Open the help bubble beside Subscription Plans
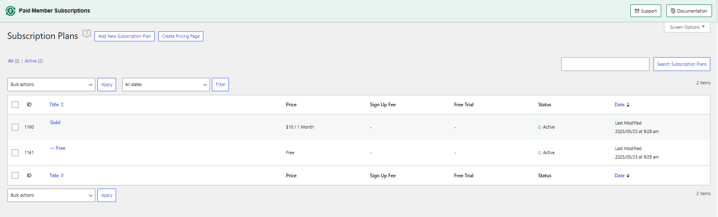This screenshot has height=217, width=718. coord(86,34)
